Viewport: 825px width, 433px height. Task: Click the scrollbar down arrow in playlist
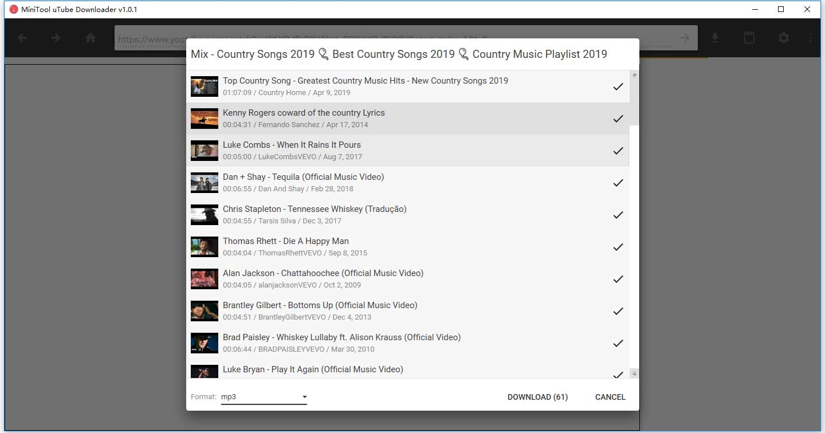click(634, 373)
